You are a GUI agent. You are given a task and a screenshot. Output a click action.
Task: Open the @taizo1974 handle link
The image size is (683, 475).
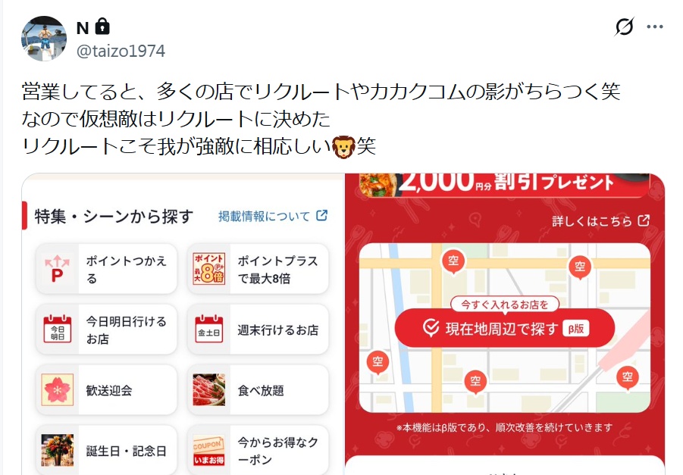[121, 51]
